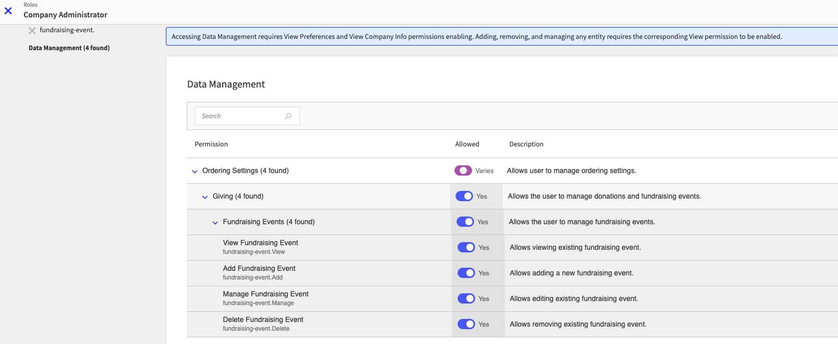Viewport: 838px width, 344px height.
Task: Click the fundraising-event. filter text in sidebar
Action: (67, 30)
